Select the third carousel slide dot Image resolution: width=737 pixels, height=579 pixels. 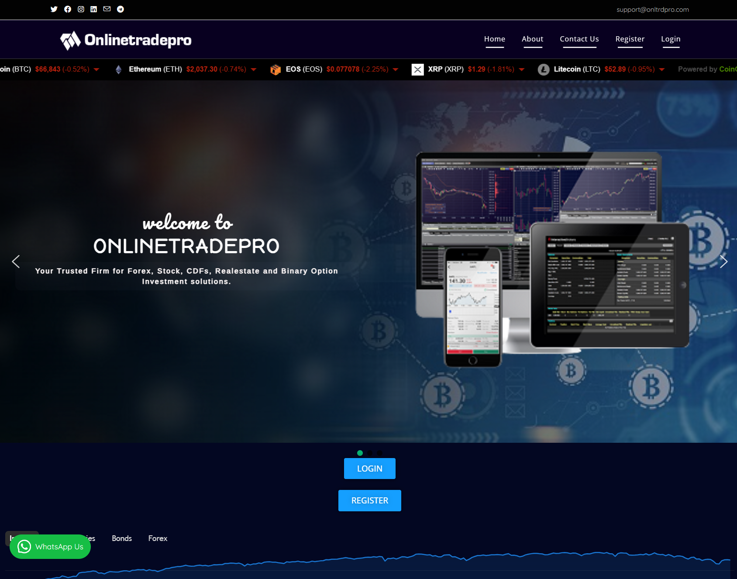coord(379,453)
